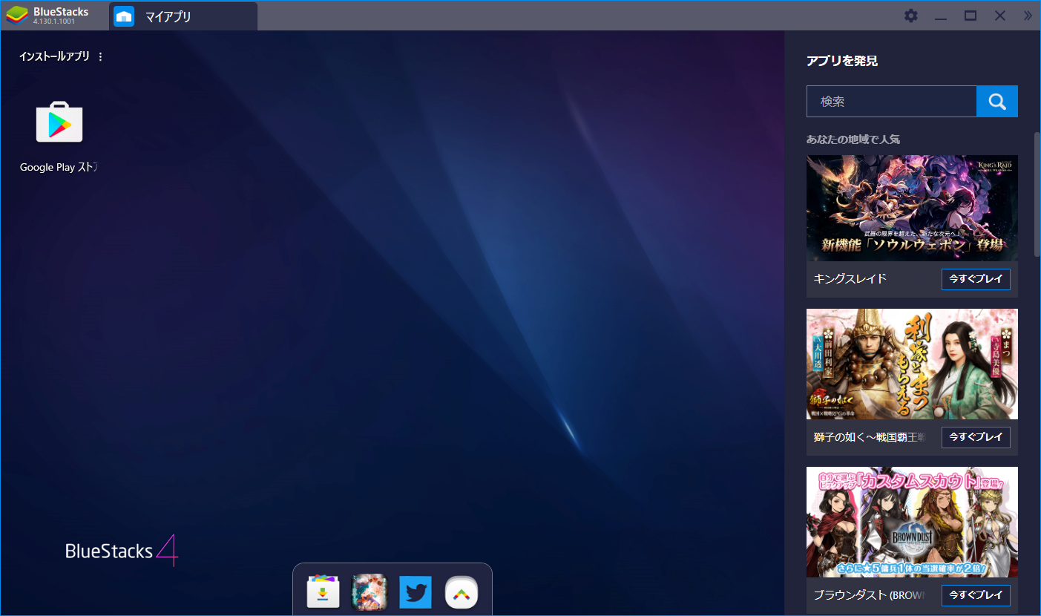This screenshot has width=1041, height=616.
Task: Play ブラウンダスト now button
Action: 976,595
